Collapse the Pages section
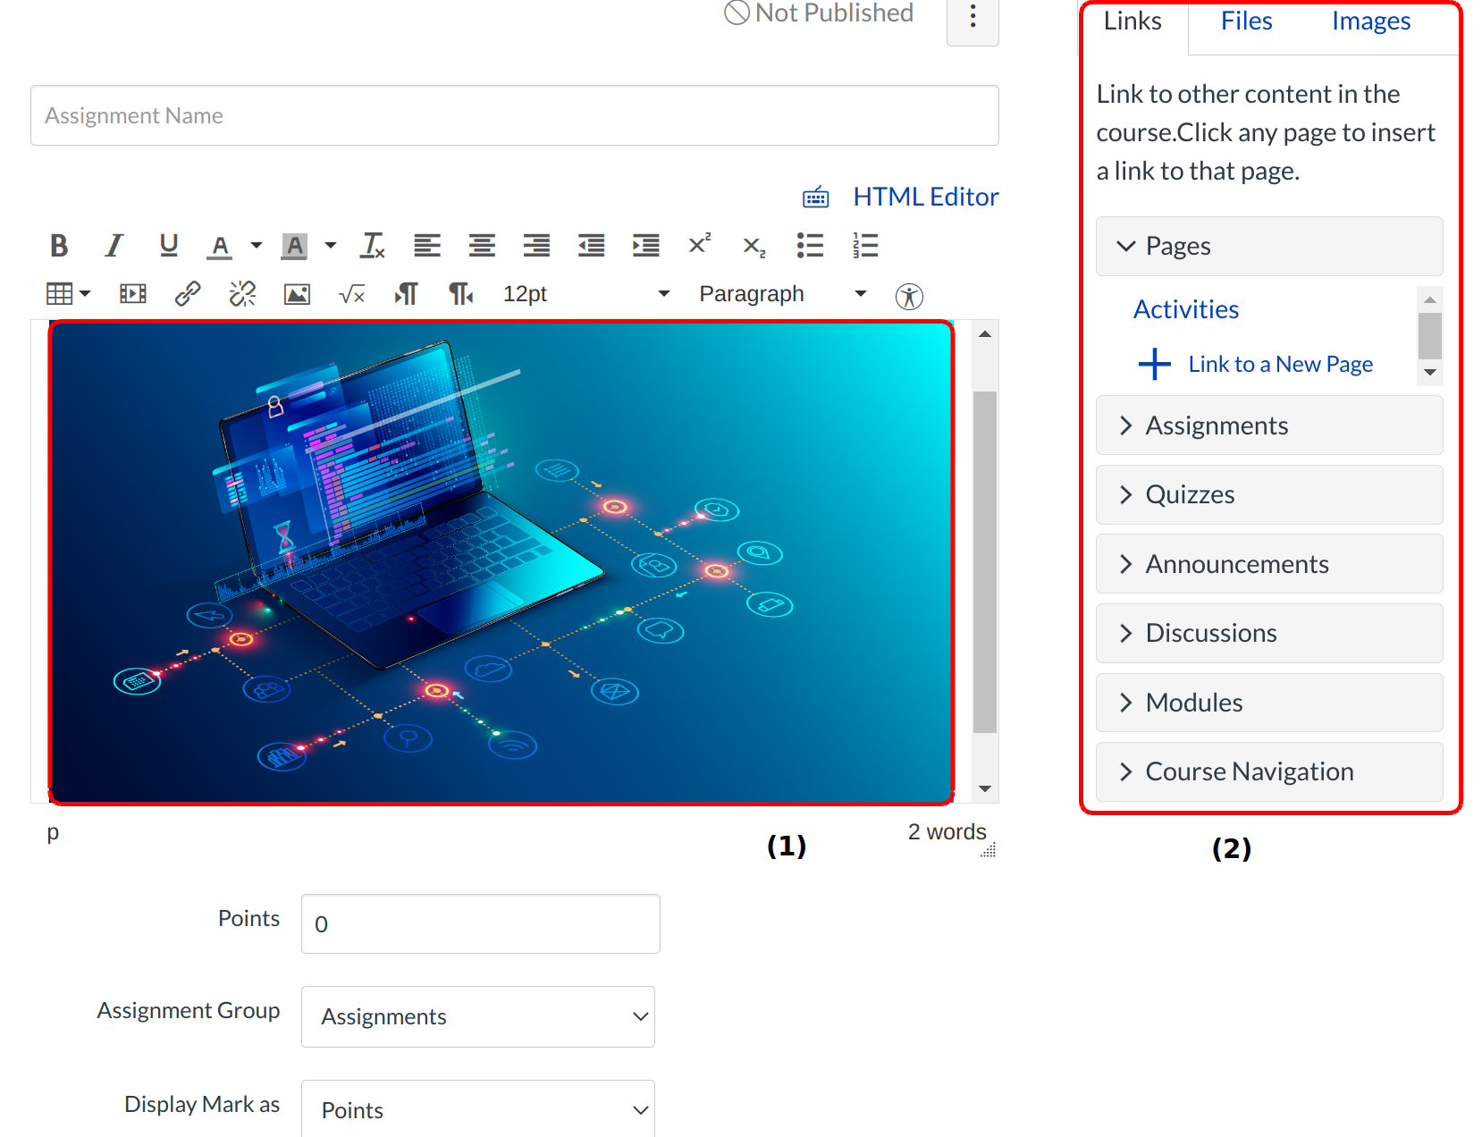Screen dimensions: 1482x1137 1268,247
